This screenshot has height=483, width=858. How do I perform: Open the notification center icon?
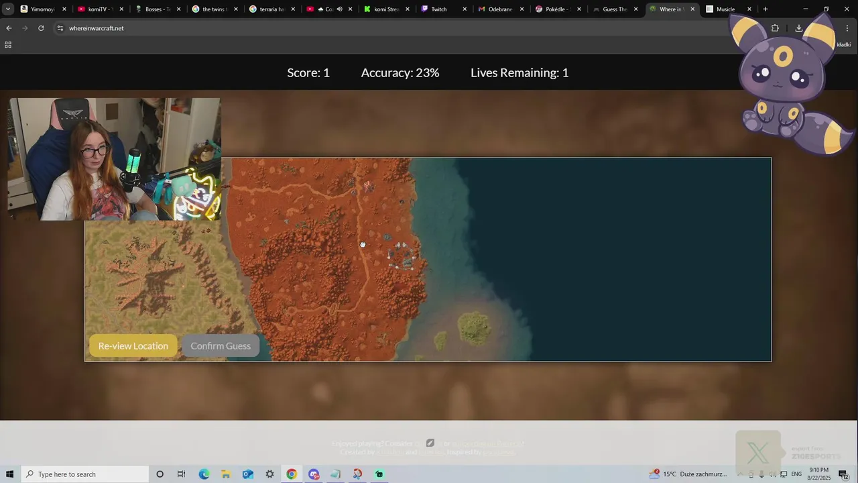click(x=843, y=474)
